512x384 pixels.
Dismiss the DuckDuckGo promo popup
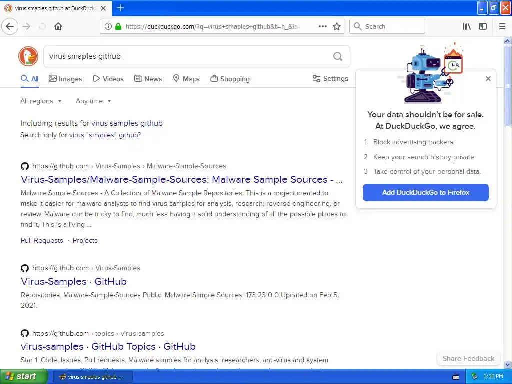point(488,78)
